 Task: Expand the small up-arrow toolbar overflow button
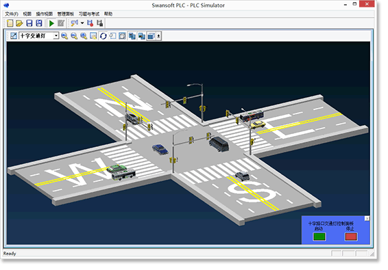click(158, 36)
